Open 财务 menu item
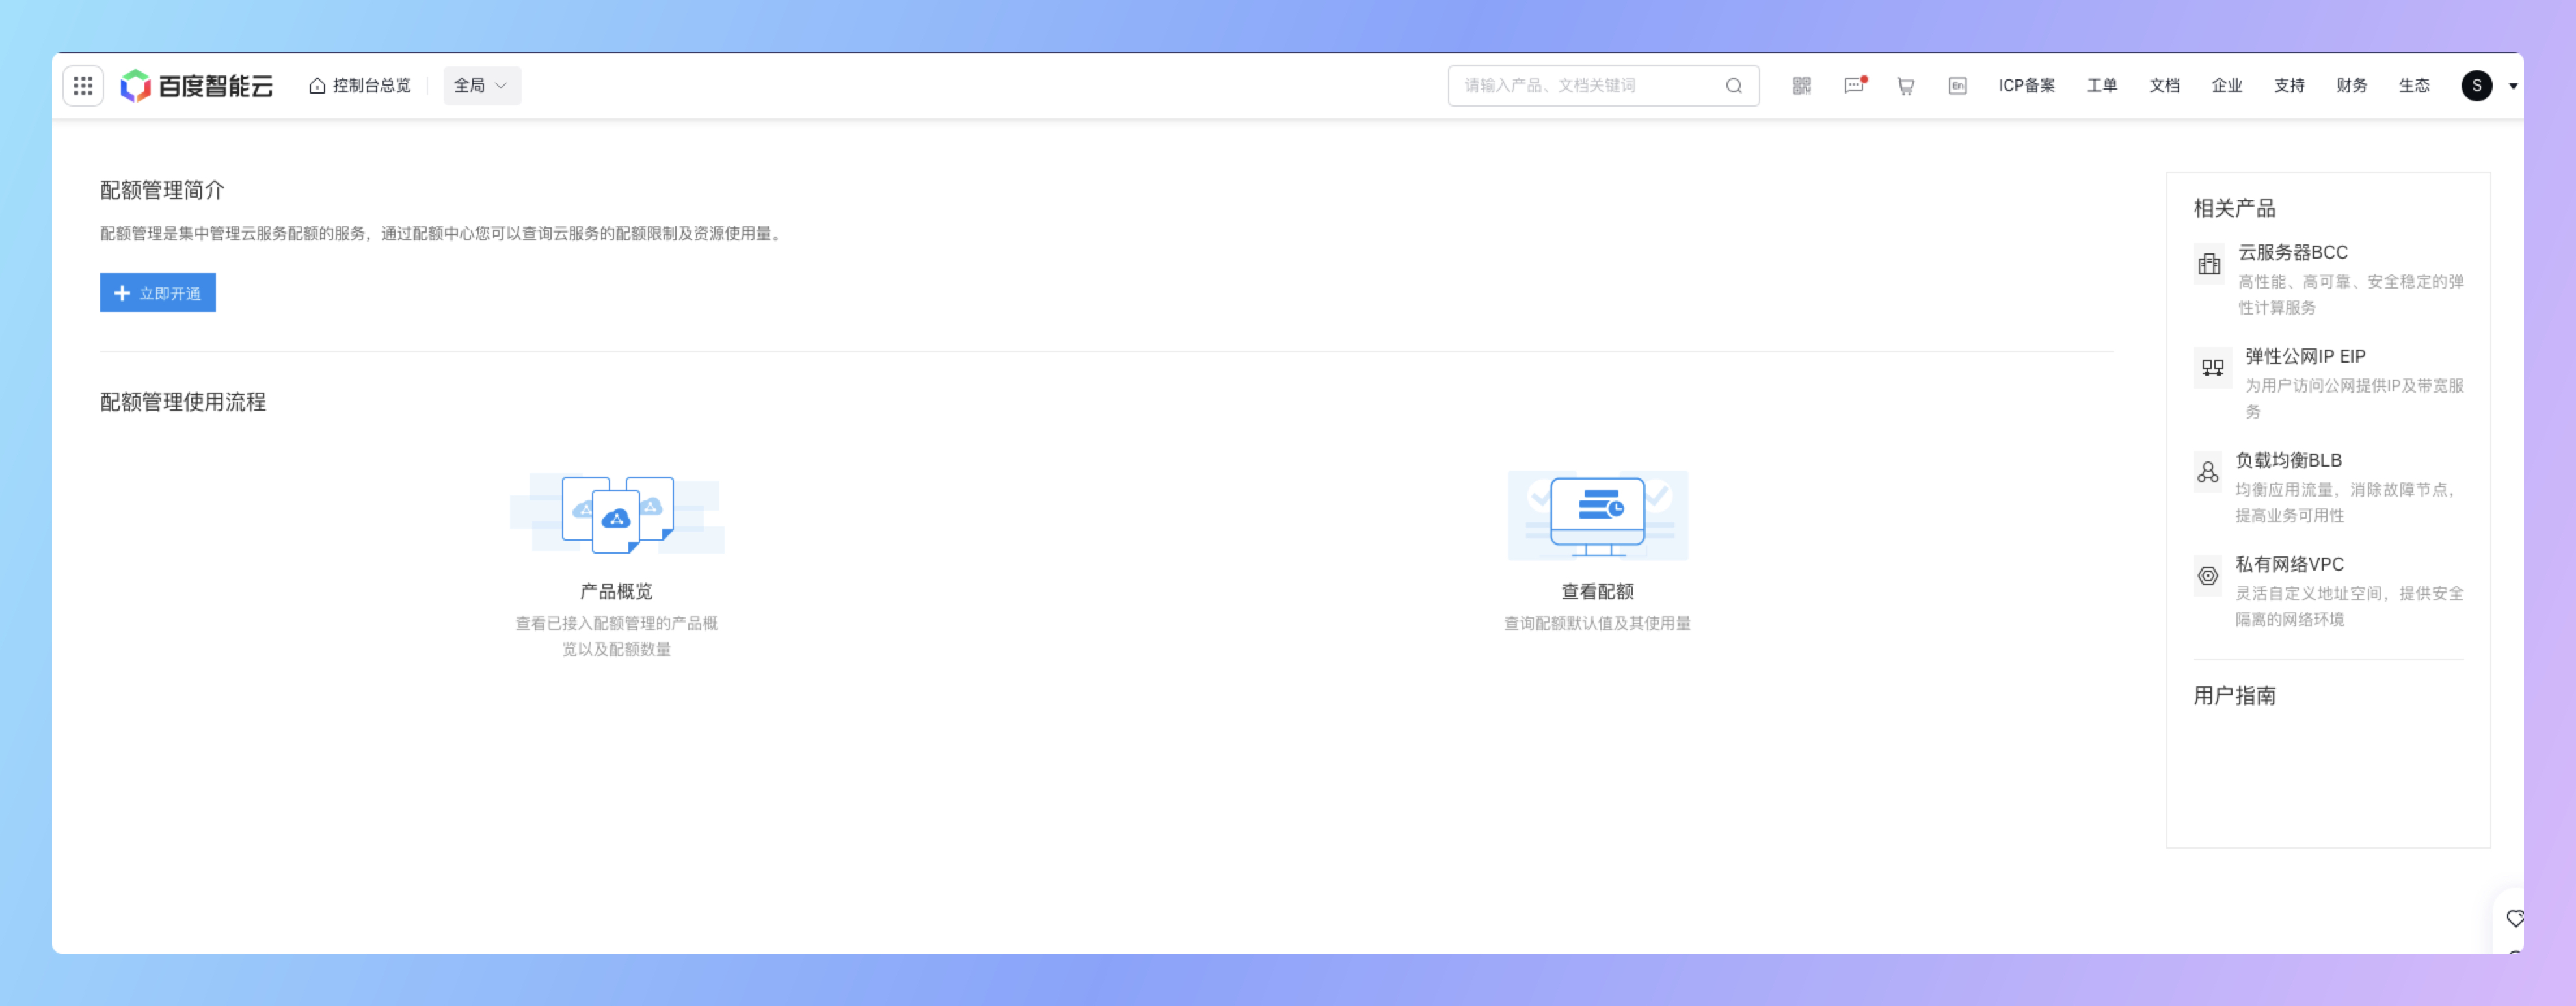Image resolution: width=2576 pixels, height=1006 pixels. tap(2352, 86)
